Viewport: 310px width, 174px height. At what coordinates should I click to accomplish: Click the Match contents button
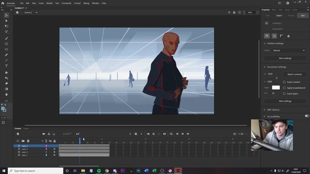pos(294,74)
